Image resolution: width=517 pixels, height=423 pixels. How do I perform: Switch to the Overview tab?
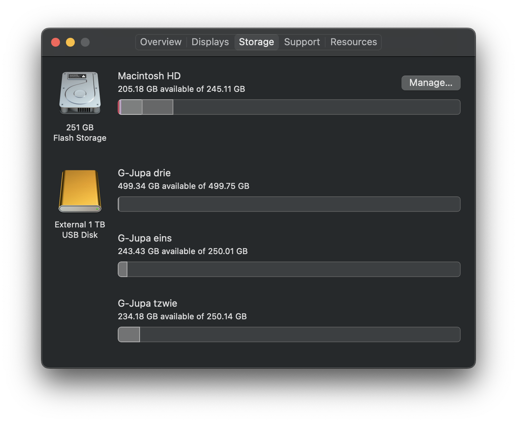(161, 42)
